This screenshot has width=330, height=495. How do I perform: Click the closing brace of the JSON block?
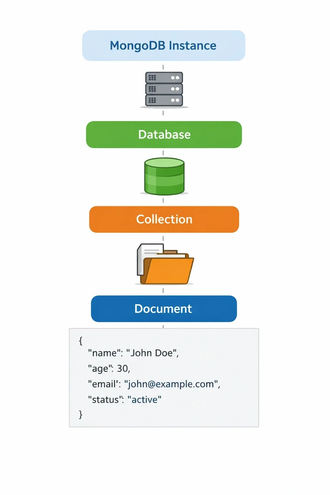tap(80, 413)
